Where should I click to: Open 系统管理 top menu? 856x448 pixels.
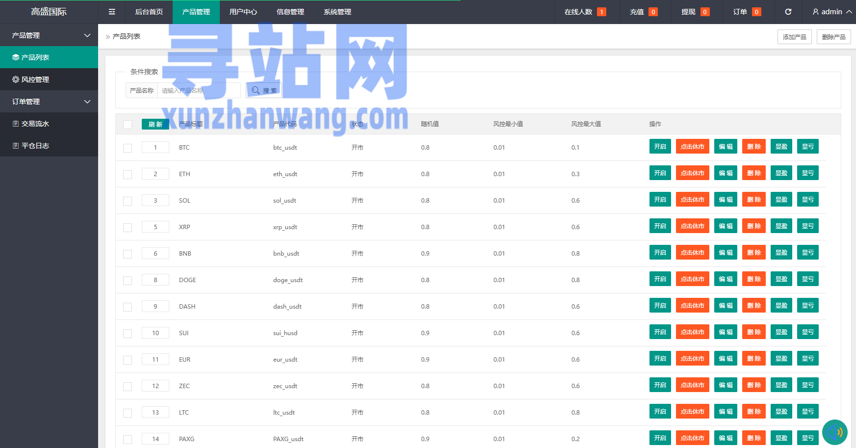pos(337,12)
